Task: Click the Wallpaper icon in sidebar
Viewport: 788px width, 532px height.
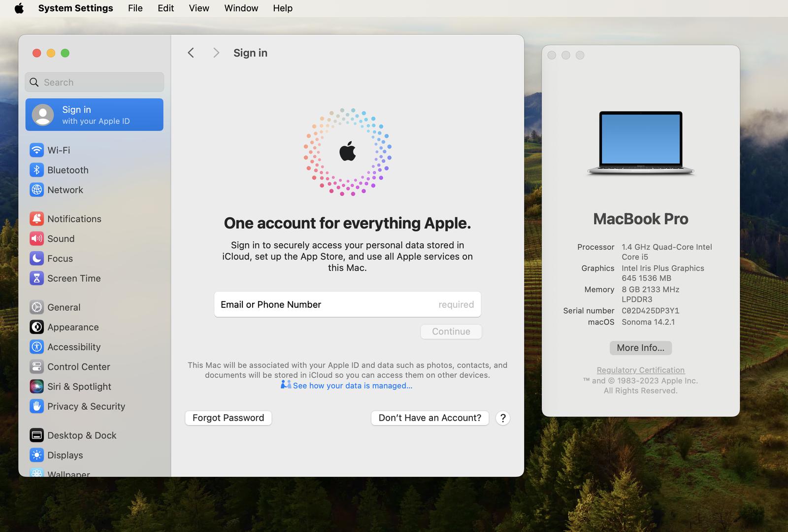Action: [x=36, y=473]
